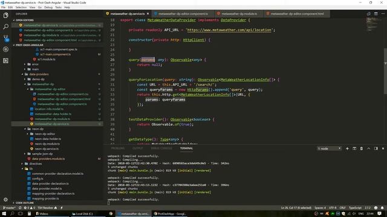Open the Tasks menu
The height and width of the screenshot is (217, 387).
click(x=59, y=7)
